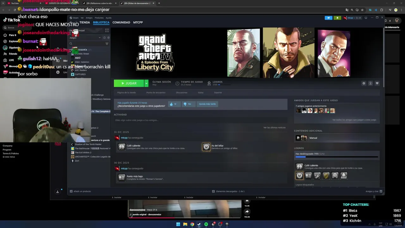Screen dimensions: 405x228
Task: Switch to TIENDA tab
Action: 84,22
